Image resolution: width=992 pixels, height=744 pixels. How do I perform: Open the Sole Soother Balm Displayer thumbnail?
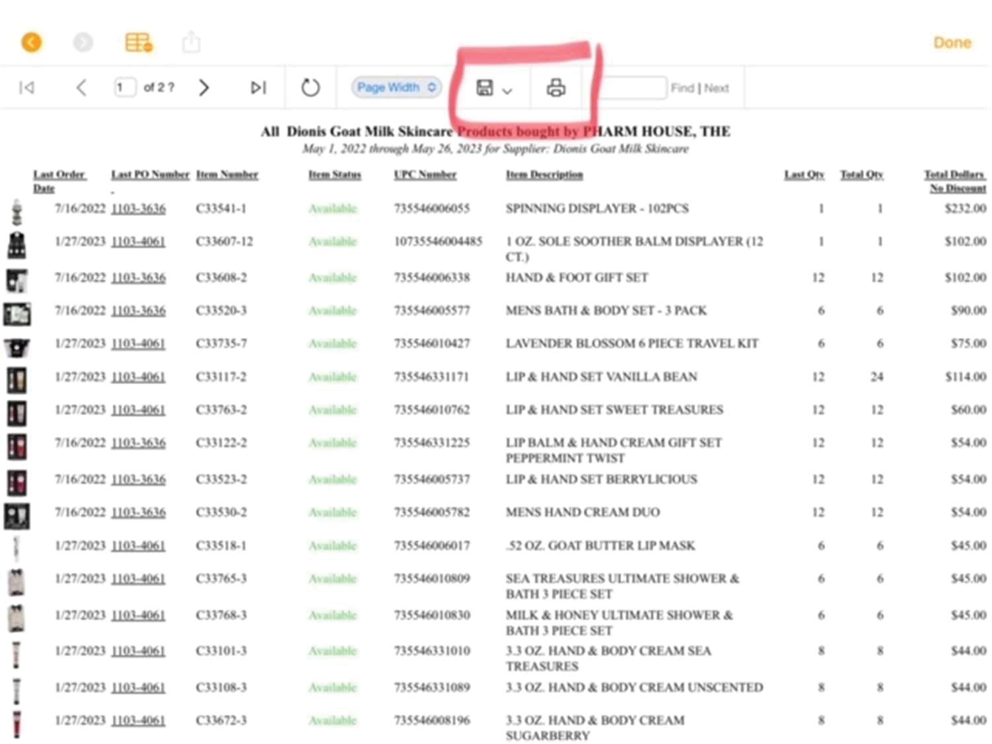[x=17, y=245]
